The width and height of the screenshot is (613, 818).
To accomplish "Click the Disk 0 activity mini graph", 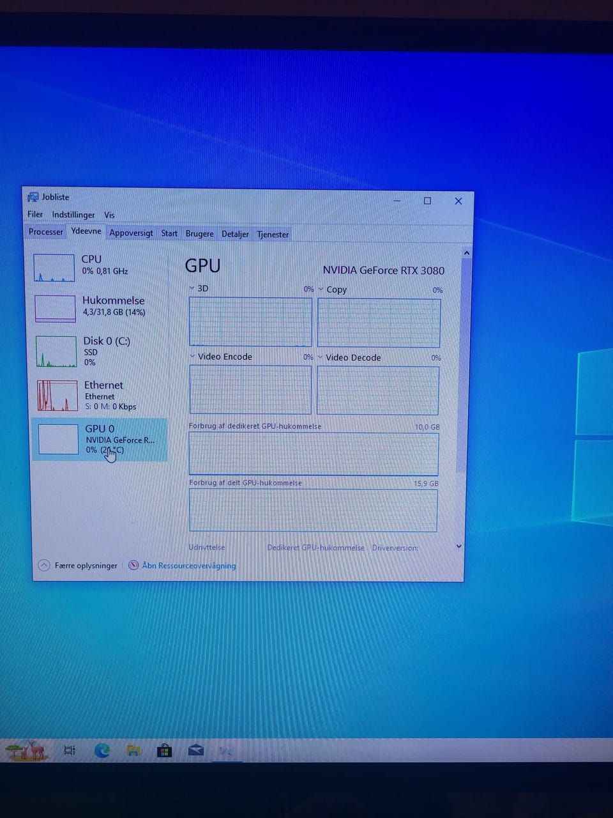I will tap(56, 351).
